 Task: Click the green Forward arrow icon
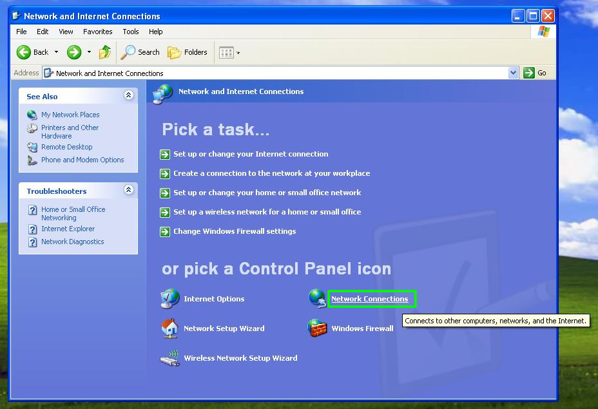coord(74,52)
